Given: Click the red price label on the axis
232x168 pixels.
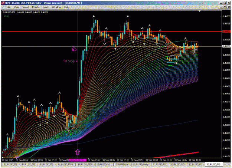Looking at the screenshot, I should (227, 32).
